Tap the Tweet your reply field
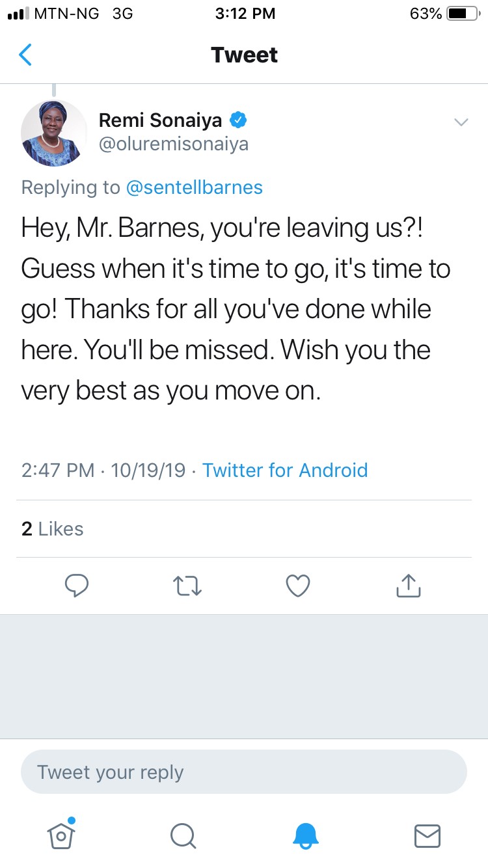This screenshot has height=868, width=488. click(x=244, y=772)
